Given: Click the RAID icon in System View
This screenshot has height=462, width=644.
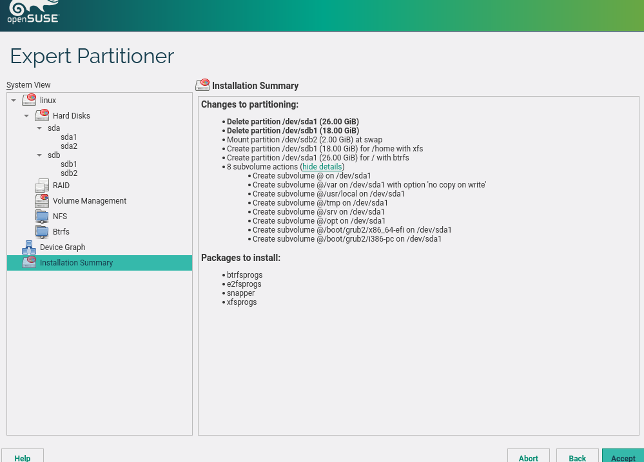Looking at the screenshot, I should pyautogui.click(x=42, y=186).
